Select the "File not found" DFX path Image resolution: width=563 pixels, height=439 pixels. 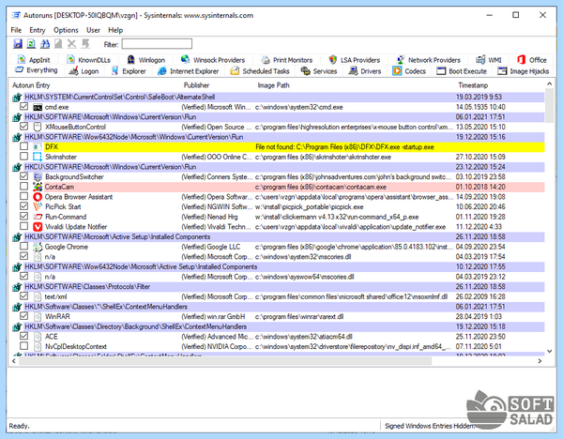pos(344,147)
